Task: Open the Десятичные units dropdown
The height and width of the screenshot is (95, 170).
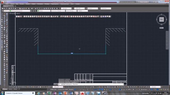Action: pyautogui.click(x=144, y=89)
